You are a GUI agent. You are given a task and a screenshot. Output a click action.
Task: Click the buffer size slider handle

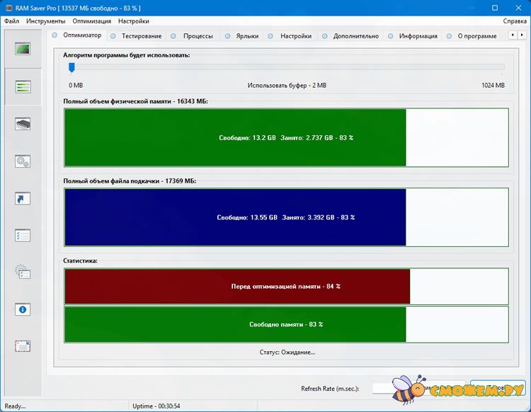[72, 68]
